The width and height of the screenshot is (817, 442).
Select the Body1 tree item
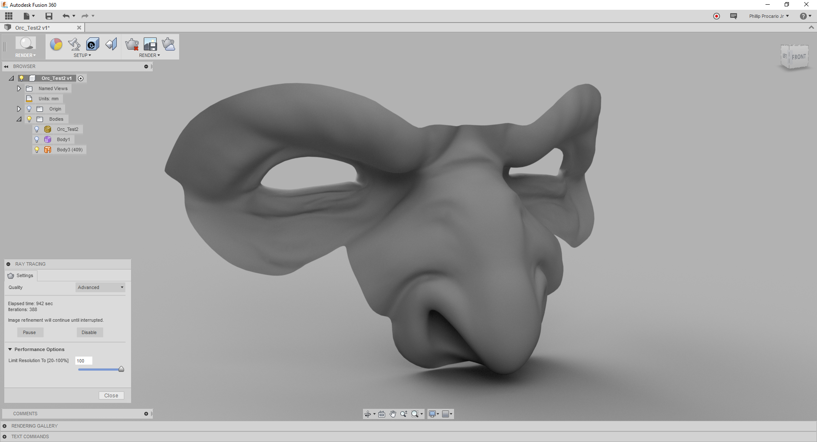click(x=63, y=139)
